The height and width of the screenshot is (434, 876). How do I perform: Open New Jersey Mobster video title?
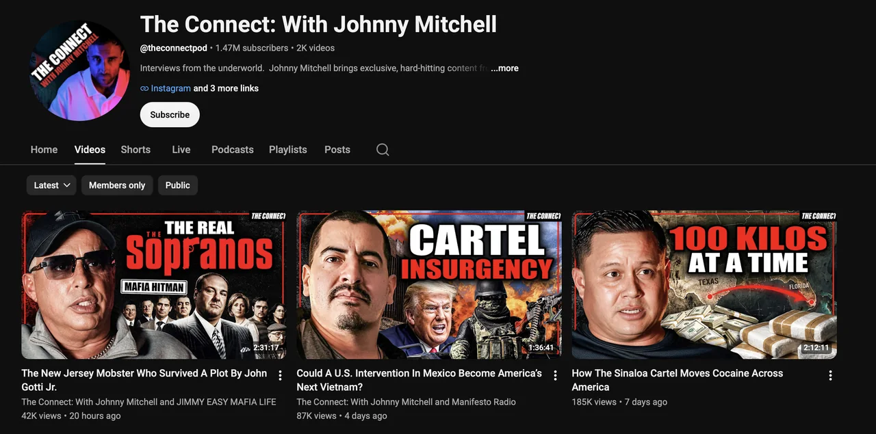pos(144,380)
